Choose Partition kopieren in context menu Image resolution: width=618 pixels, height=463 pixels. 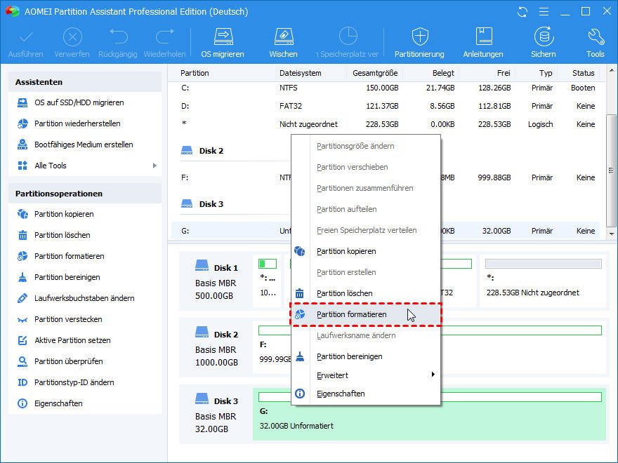coord(366,252)
